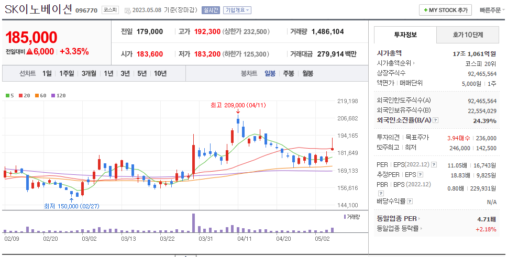The height and width of the screenshot is (257, 507).
Task: Open help icon next to PER EPS(2022.12)
Action: (x=434, y=165)
